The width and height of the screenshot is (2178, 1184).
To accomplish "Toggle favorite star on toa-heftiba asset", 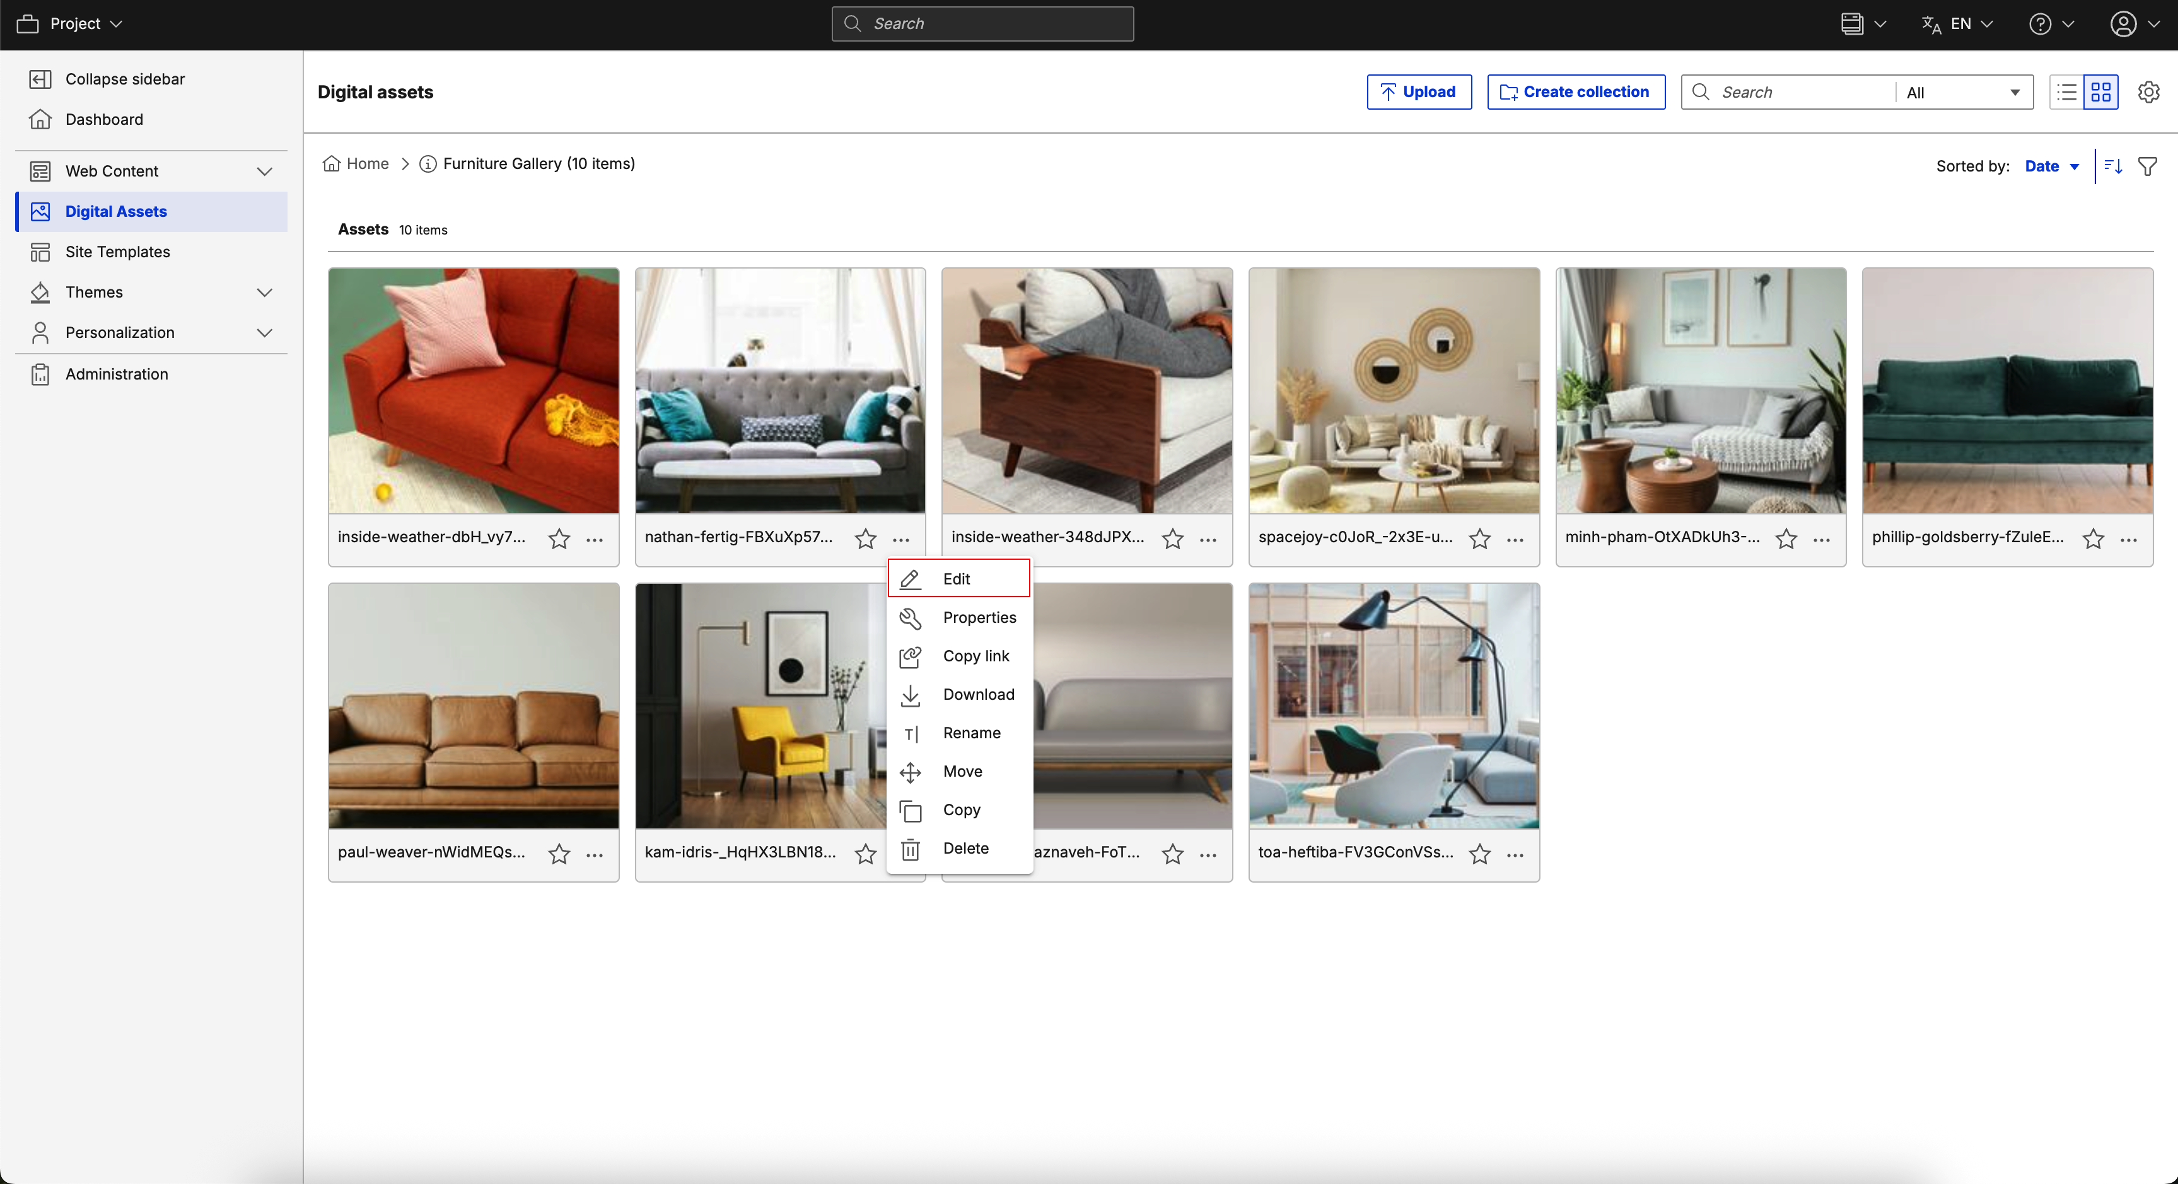I will 1479,854.
